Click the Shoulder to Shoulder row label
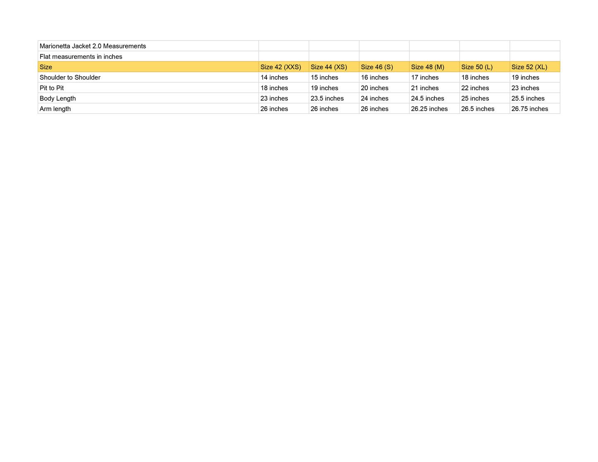Image resolution: width=598 pixels, height=462 pixels. (70, 77)
